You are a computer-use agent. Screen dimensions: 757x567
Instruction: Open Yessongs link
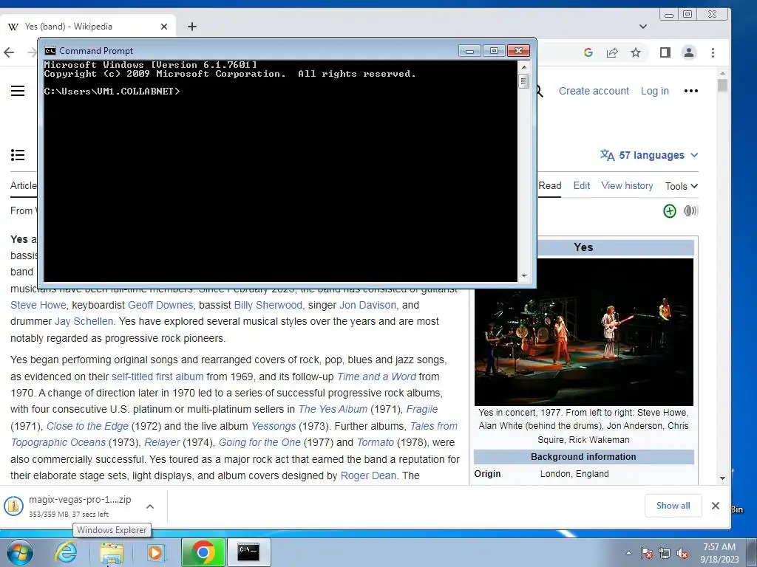click(274, 426)
